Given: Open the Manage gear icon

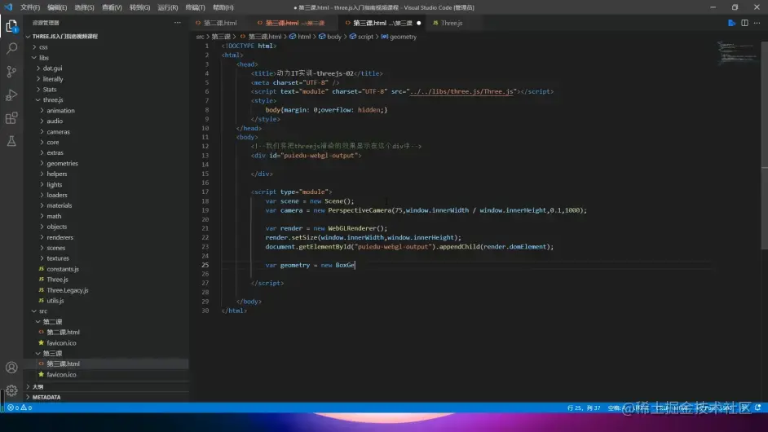Looking at the screenshot, I should coord(11,390).
